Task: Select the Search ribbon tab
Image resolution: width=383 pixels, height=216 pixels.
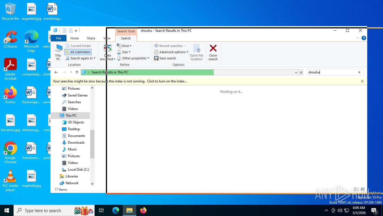Action: coord(126,38)
